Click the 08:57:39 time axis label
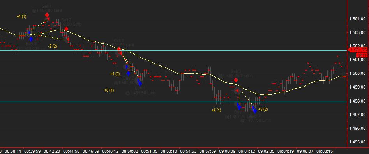Screen dimensions: 369x154 click(208, 151)
